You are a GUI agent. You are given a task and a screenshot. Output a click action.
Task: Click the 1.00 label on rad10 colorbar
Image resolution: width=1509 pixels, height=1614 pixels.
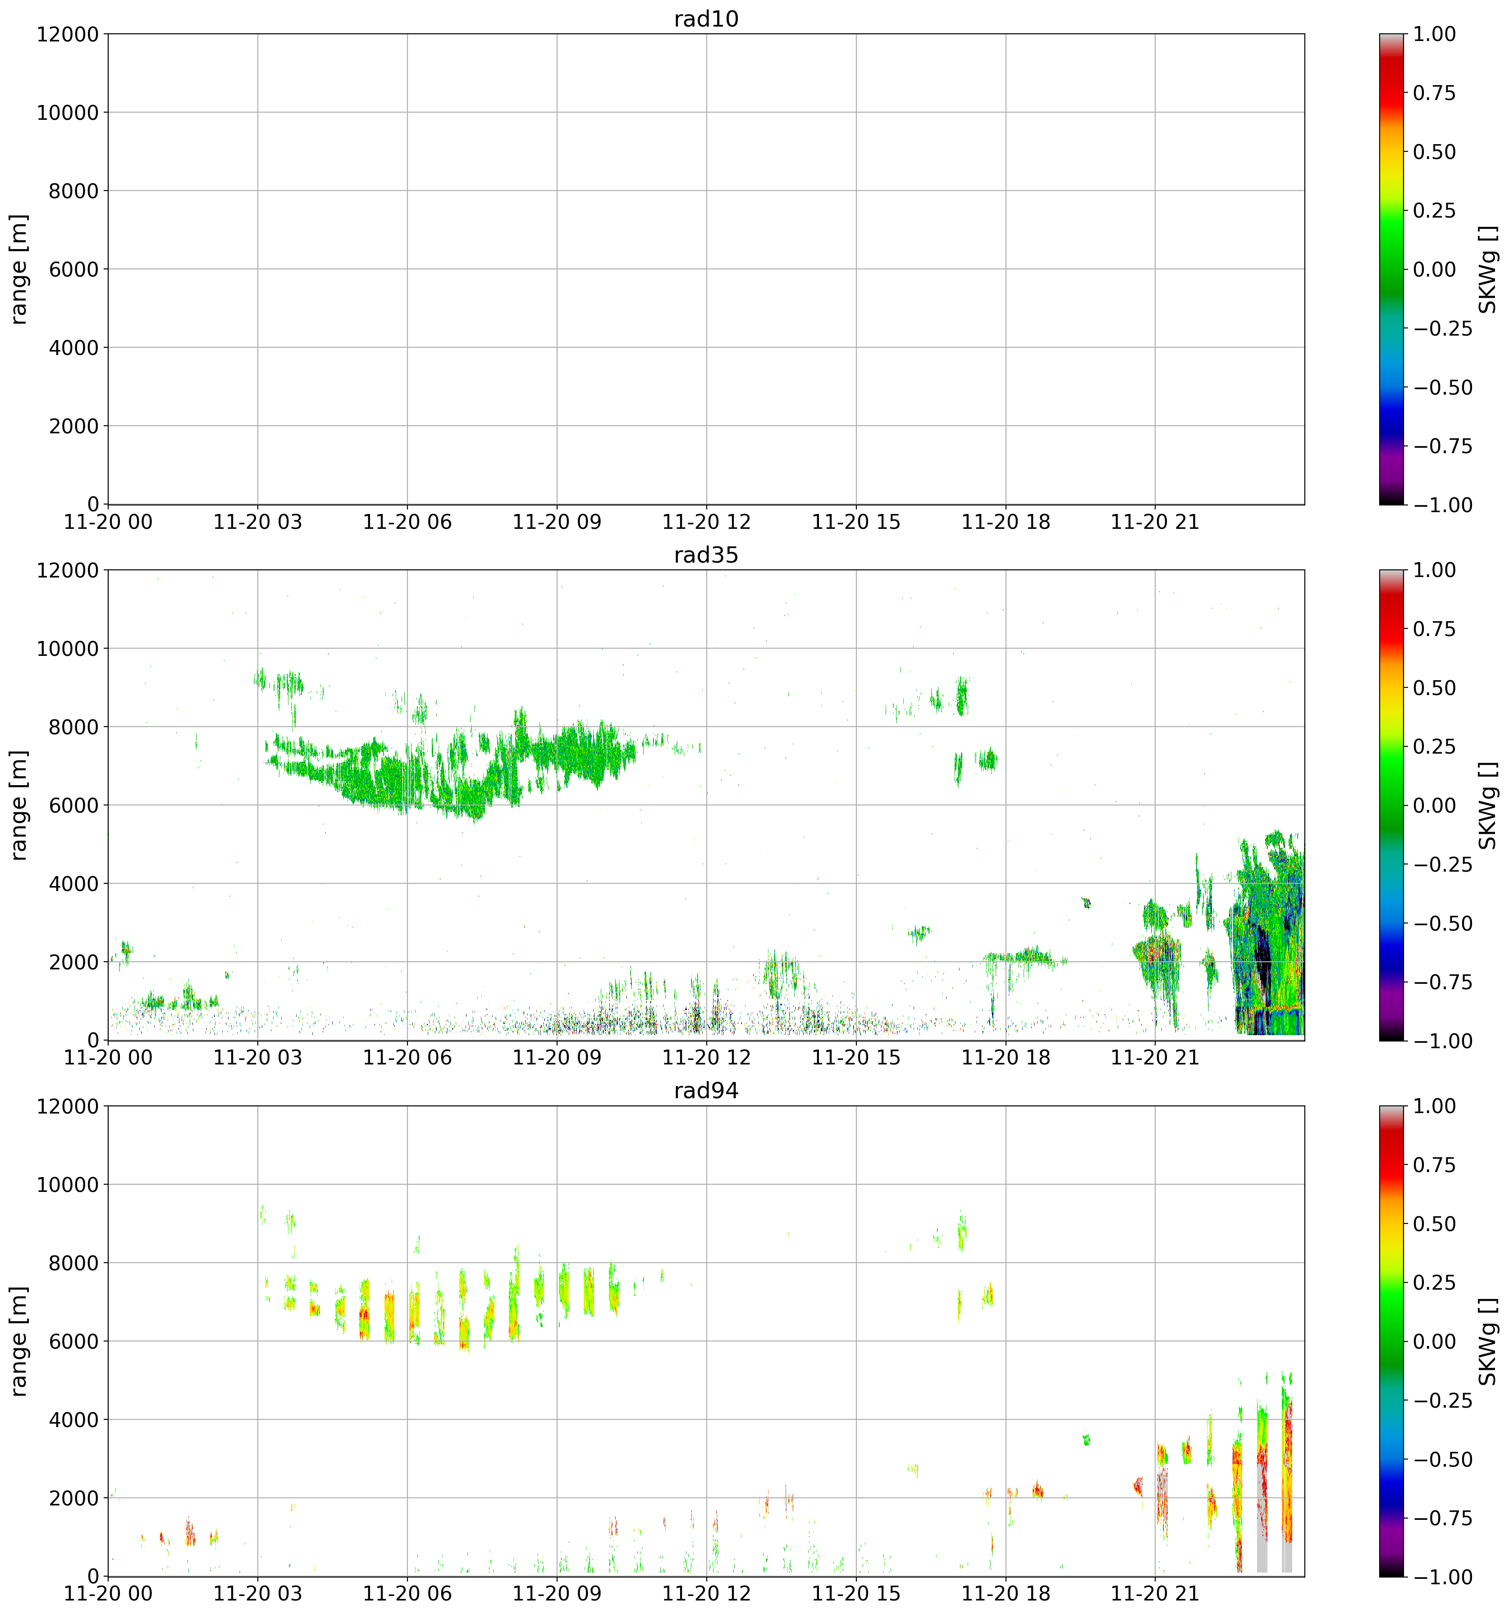[x=1434, y=35]
